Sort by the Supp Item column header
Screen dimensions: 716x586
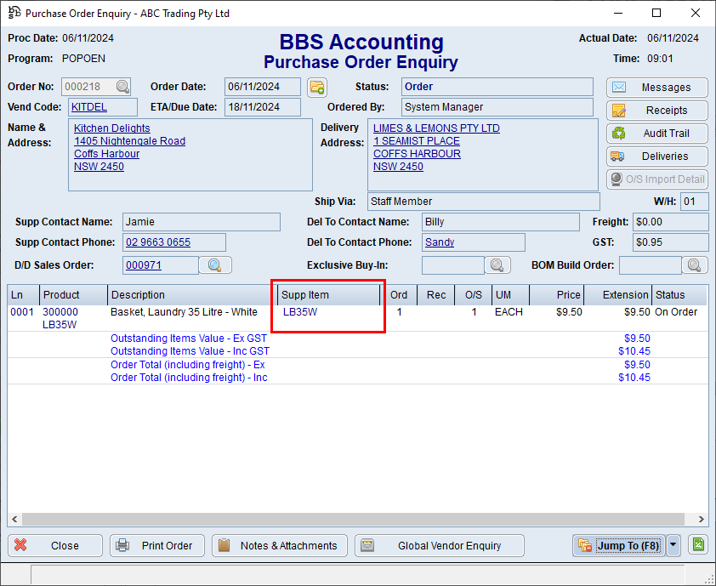329,295
